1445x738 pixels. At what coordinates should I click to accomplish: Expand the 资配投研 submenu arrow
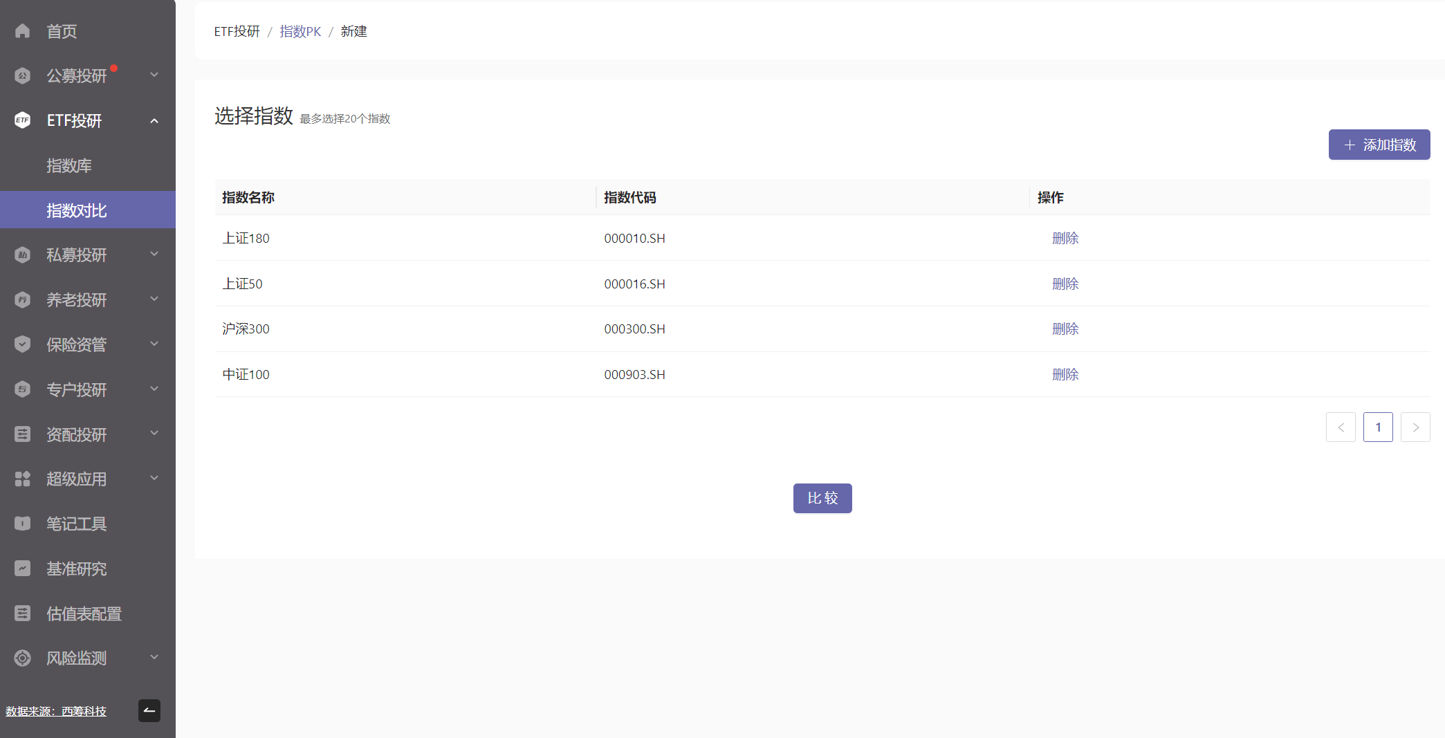coord(154,434)
